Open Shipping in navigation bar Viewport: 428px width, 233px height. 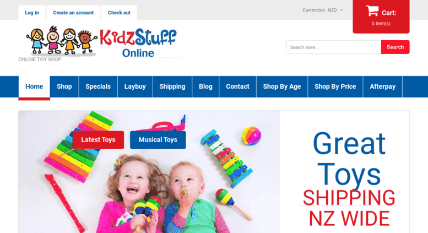pyautogui.click(x=172, y=86)
